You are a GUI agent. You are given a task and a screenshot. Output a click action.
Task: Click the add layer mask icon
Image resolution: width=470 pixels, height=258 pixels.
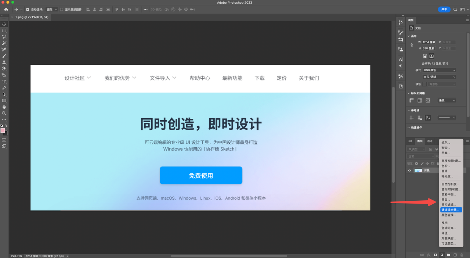435,255
